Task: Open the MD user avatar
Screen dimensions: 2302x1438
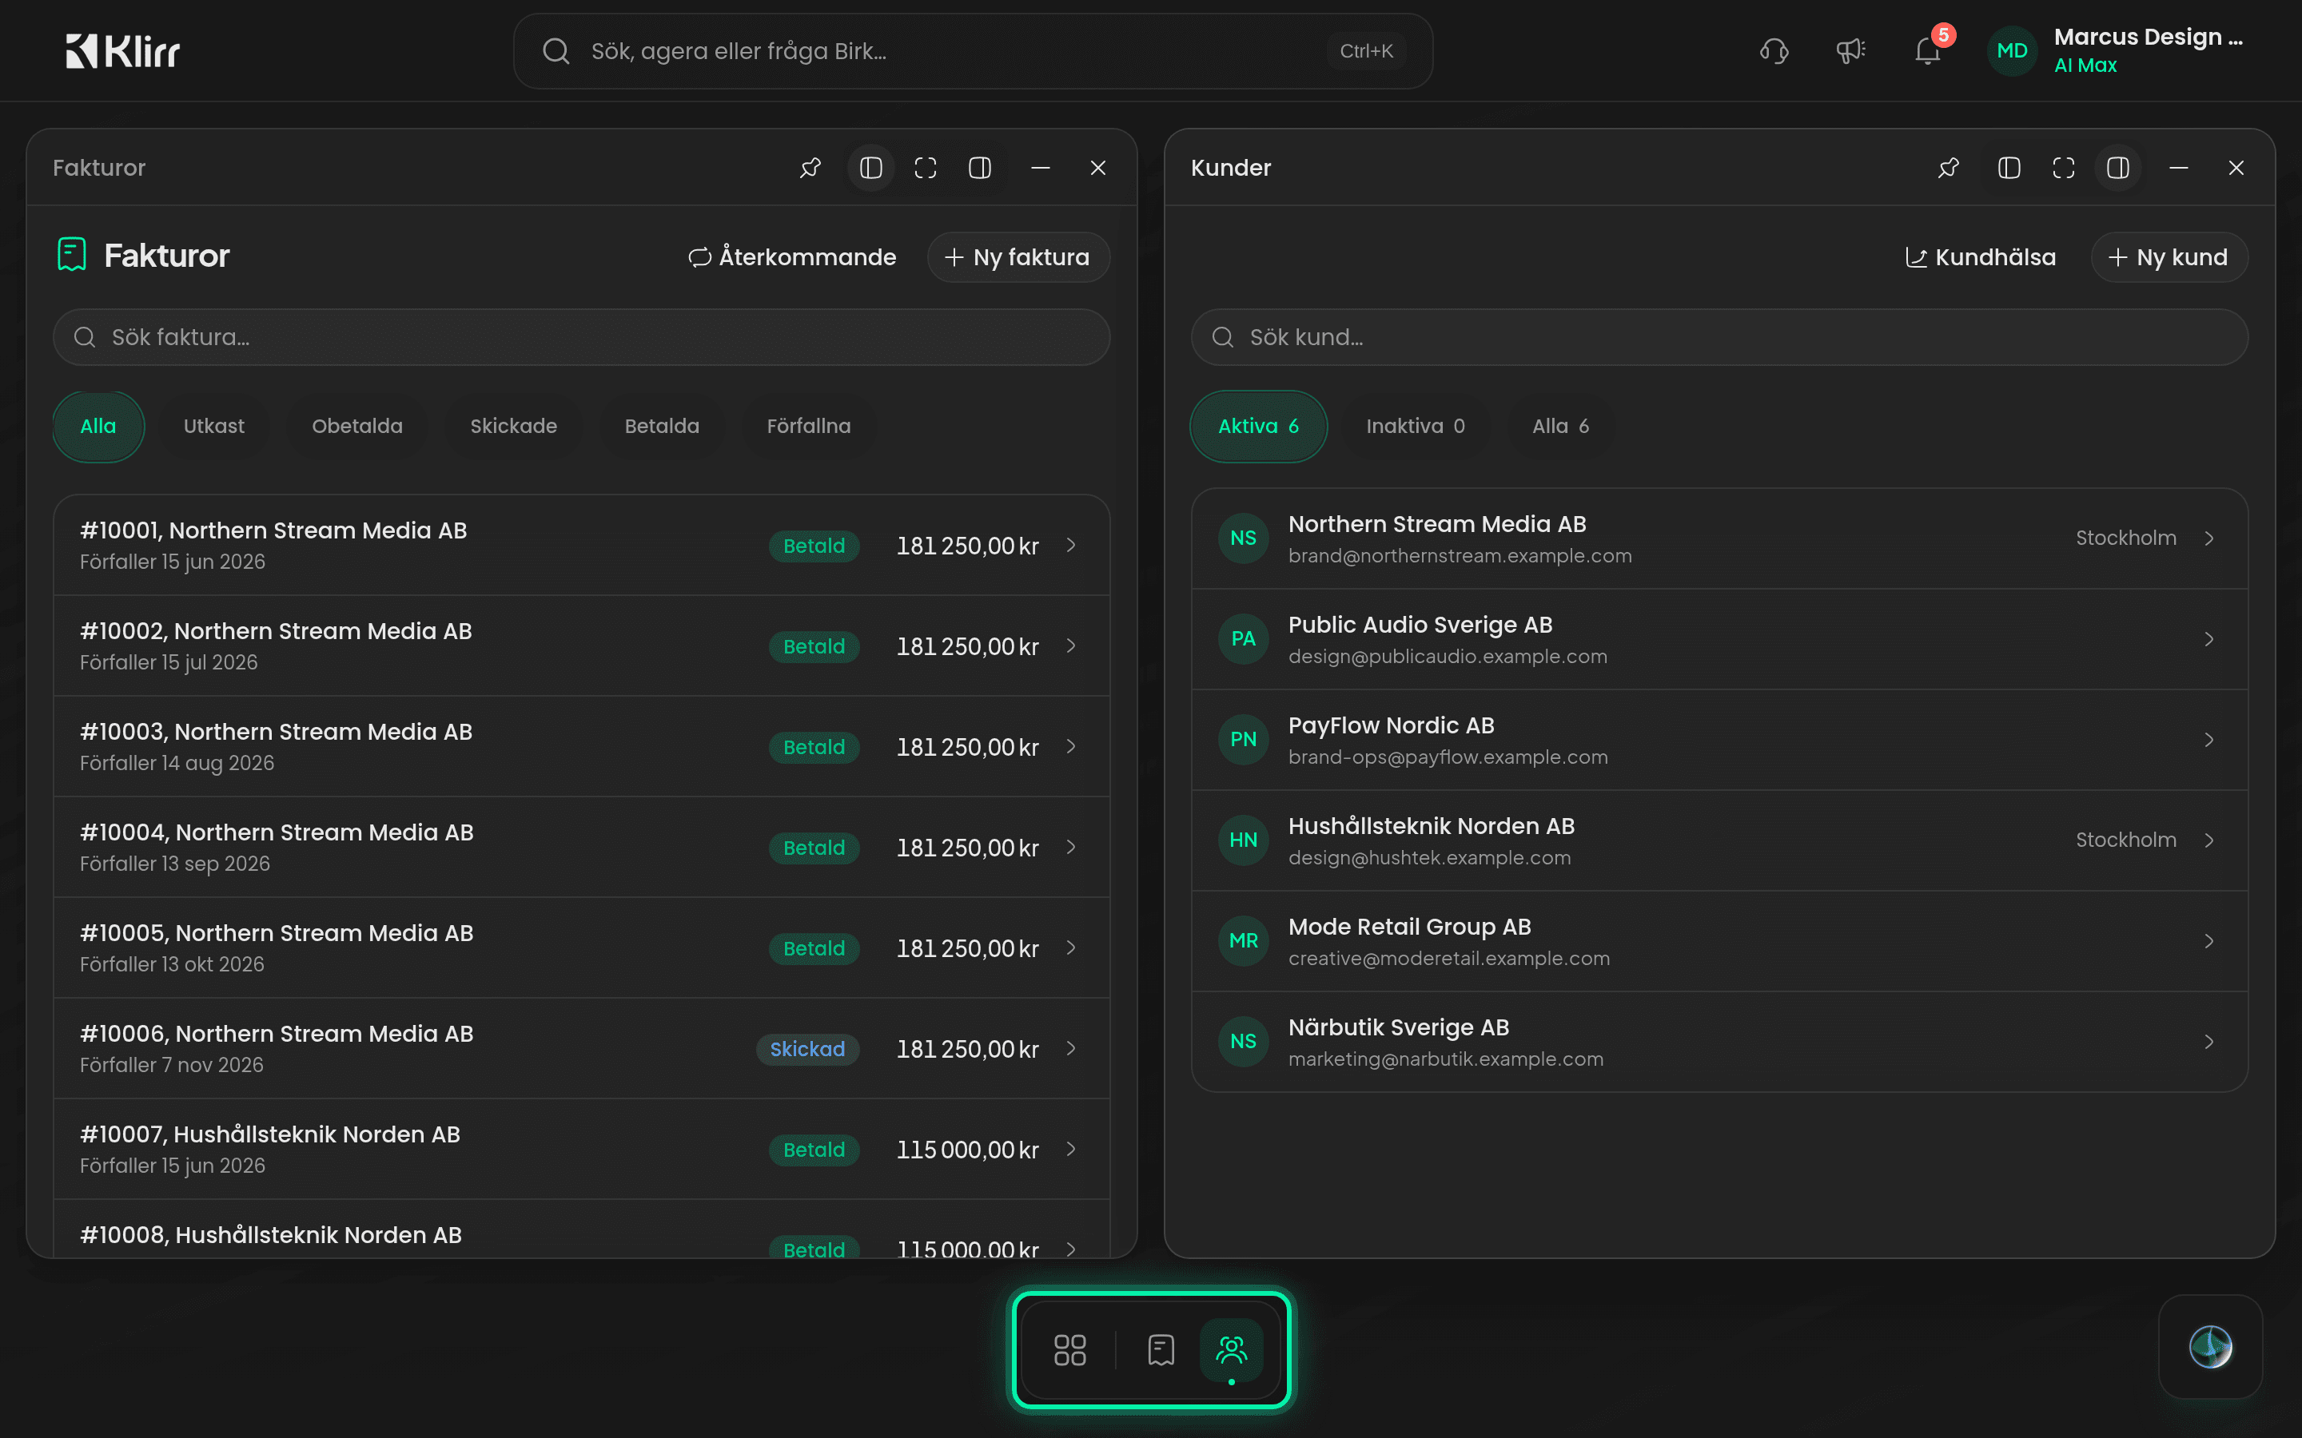Action: tap(2012, 50)
